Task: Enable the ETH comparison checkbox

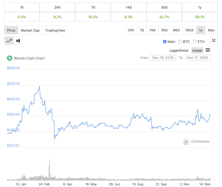Action: (x=195, y=42)
